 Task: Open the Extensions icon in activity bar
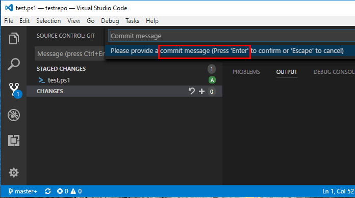[14, 140]
